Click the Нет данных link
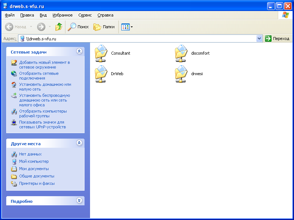Viewport: 294px width, 220px height. coord(31,154)
